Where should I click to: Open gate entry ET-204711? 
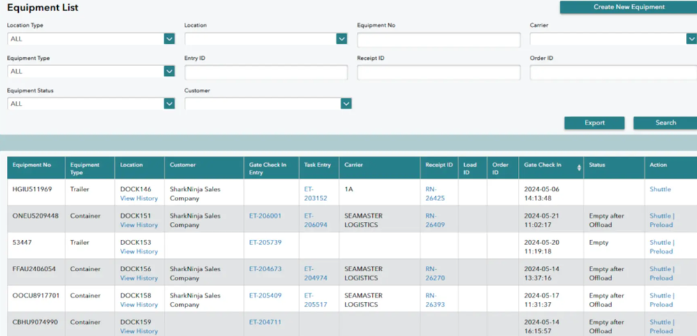(266, 322)
